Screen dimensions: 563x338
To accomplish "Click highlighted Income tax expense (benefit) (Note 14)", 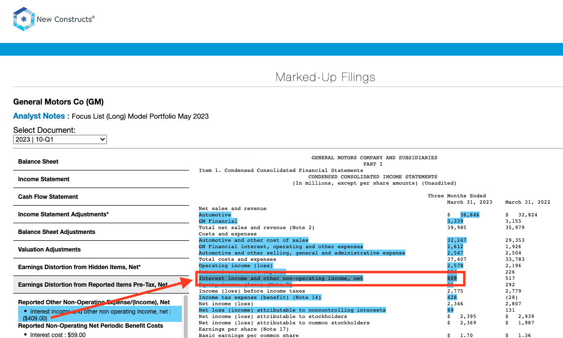I will click(260, 297).
